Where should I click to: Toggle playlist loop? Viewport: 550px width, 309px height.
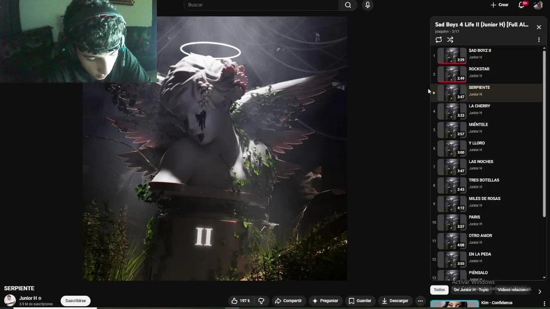click(x=438, y=39)
